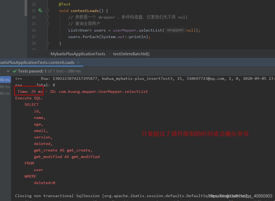Click 'gmt_modified AS gmt_modified' SQL line

click(67, 157)
